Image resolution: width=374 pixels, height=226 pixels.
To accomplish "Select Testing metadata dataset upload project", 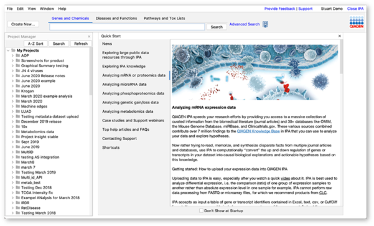I will 50,116.
